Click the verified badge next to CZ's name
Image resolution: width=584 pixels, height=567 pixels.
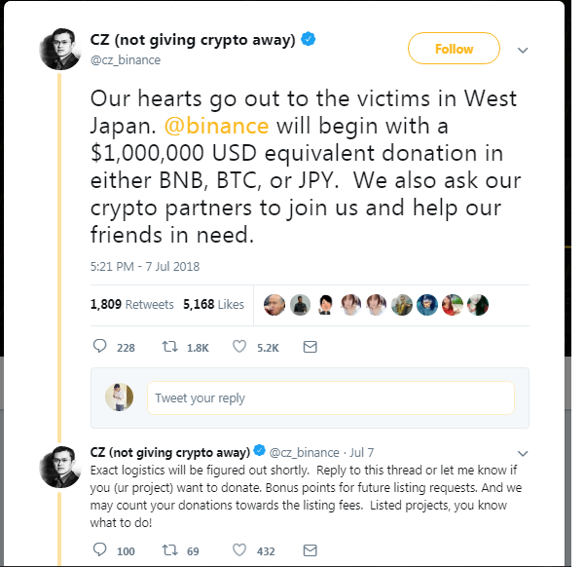309,39
